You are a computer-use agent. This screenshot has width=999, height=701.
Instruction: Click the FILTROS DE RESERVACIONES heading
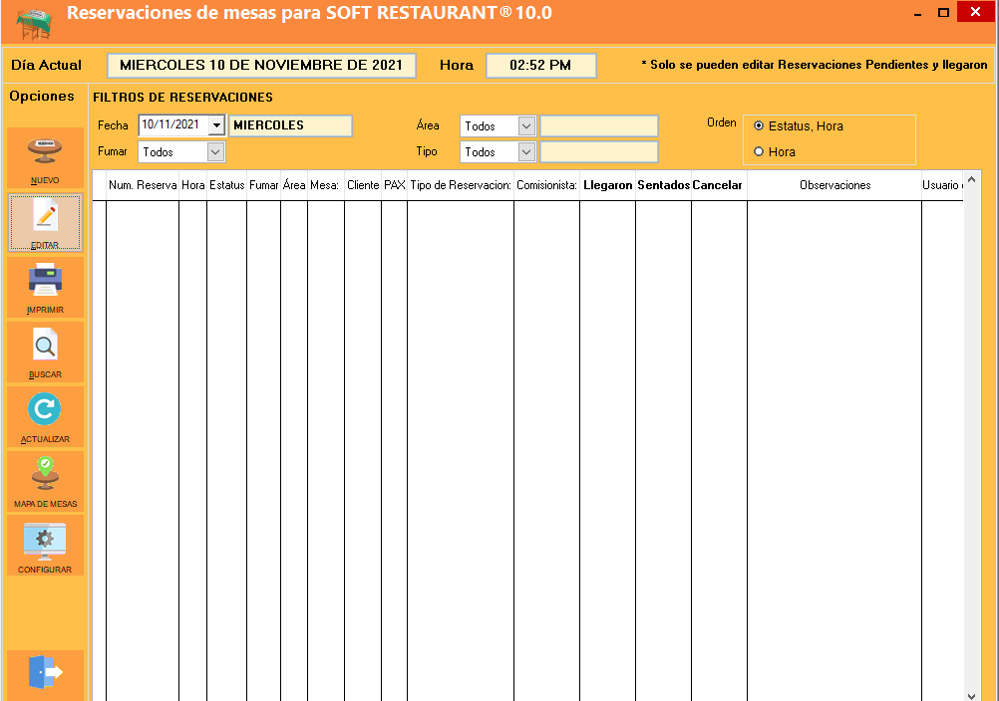182,98
